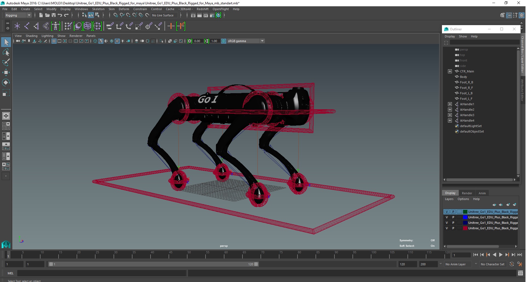Activate the Rotate tool in toolbox

click(x=6, y=83)
